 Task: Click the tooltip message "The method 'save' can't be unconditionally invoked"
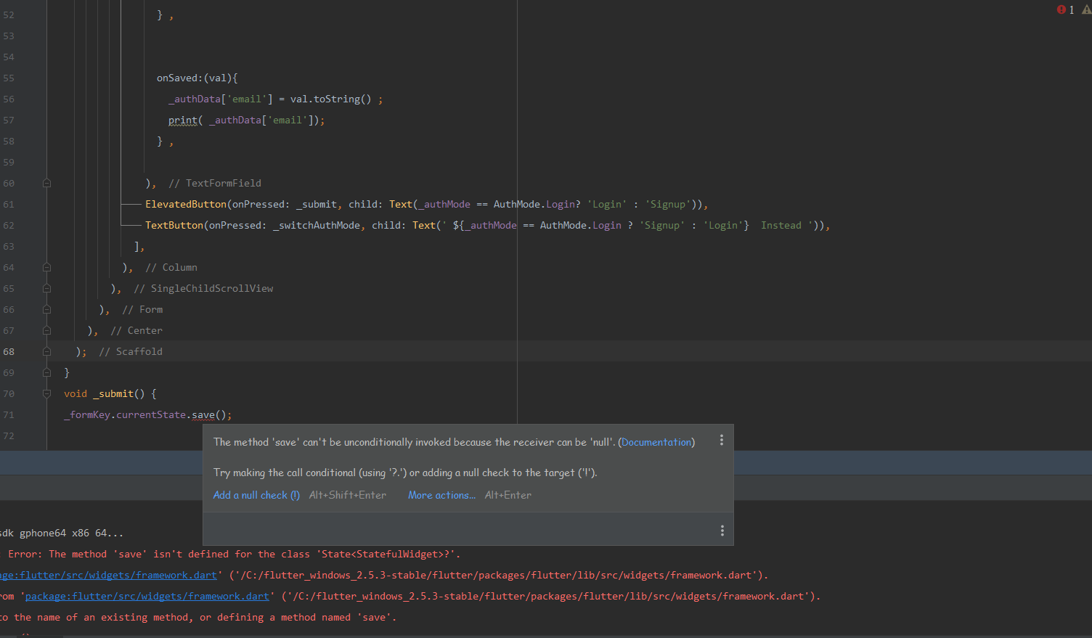tap(415, 442)
